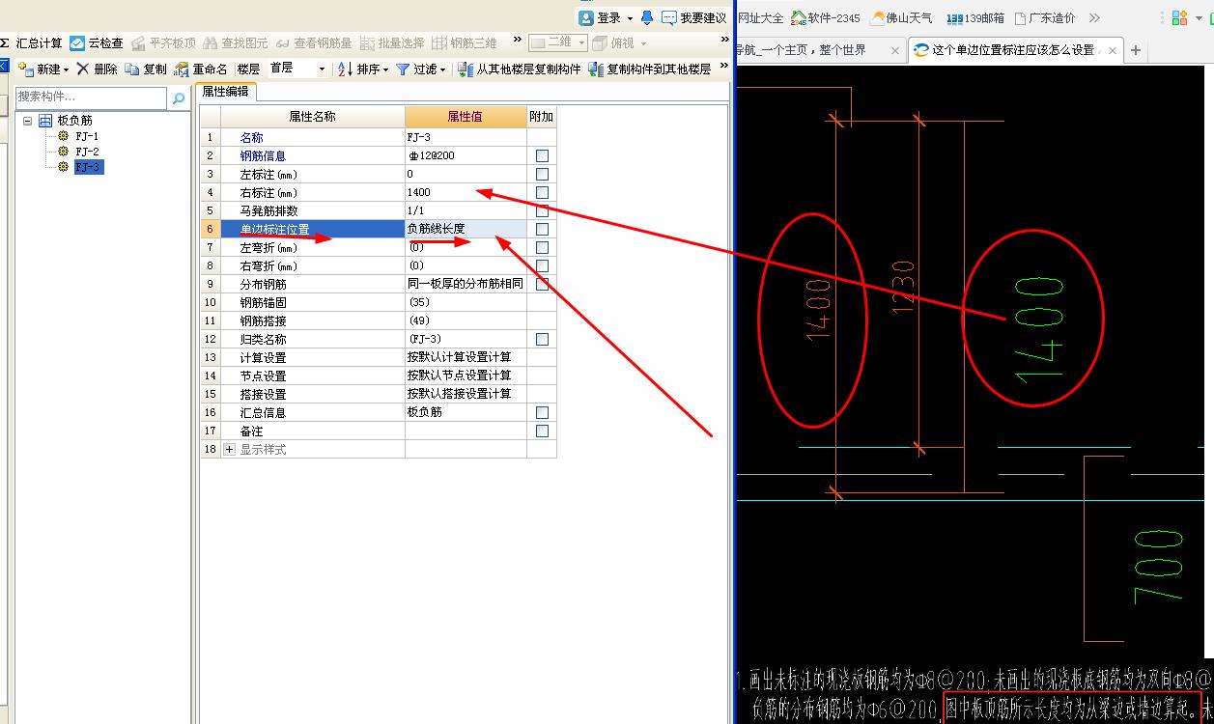Click the search magnifier next to 搜索构件
The image size is (1214, 724).
(x=179, y=97)
